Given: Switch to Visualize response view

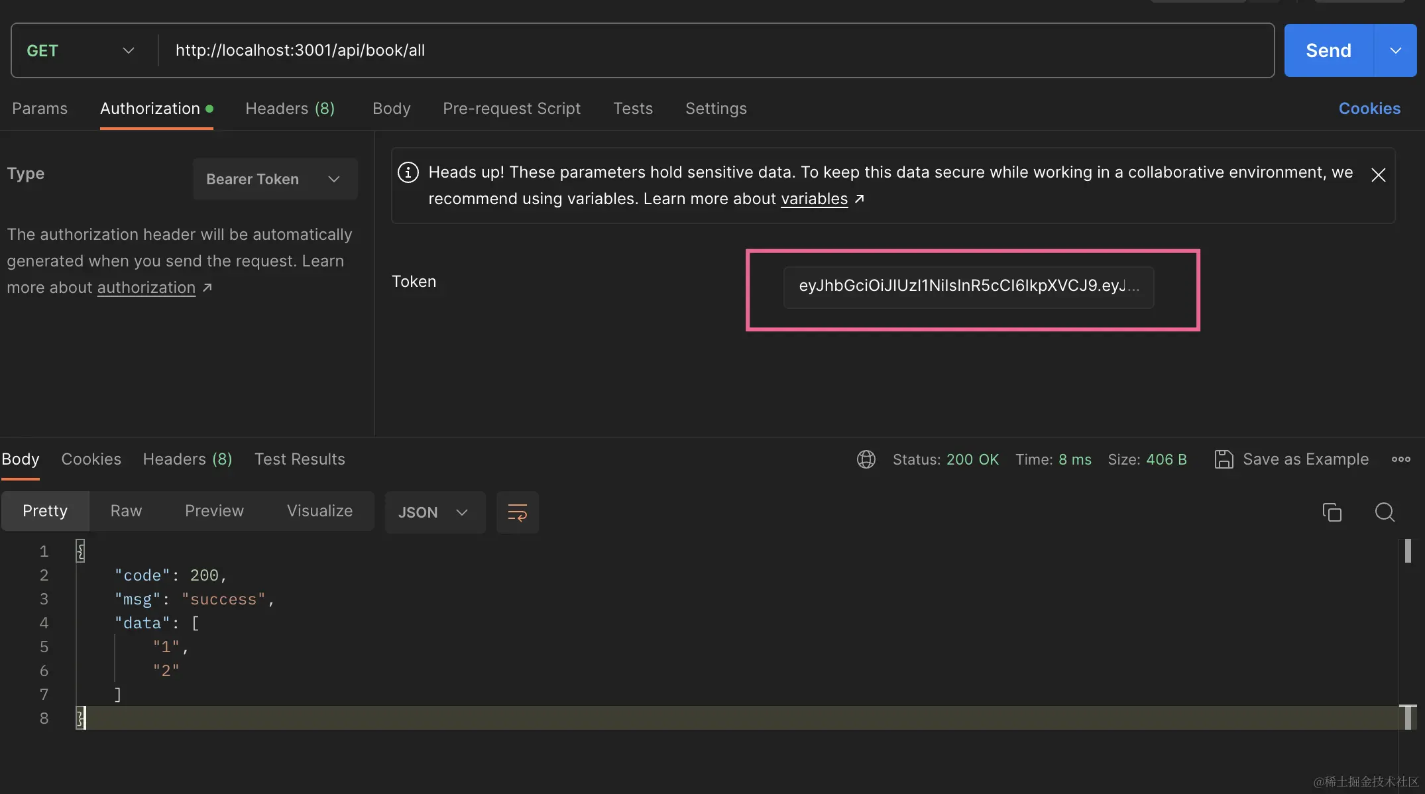Looking at the screenshot, I should click(x=319, y=511).
